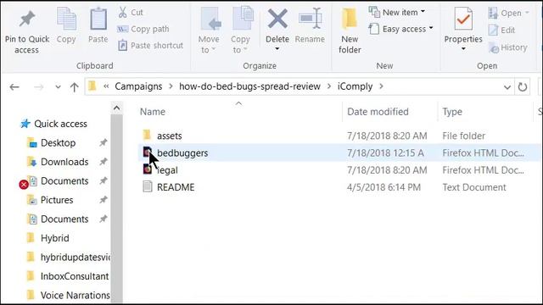The height and width of the screenshot is (305, 543).
Task: Refresh the current folder view
Action: point(523,86)
